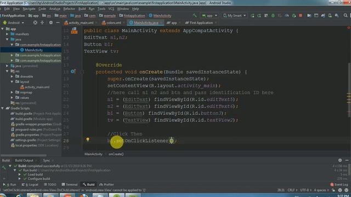Switch to the colors.xml editor tab
The width and height of the screenshot is (351, 197).
114,23
